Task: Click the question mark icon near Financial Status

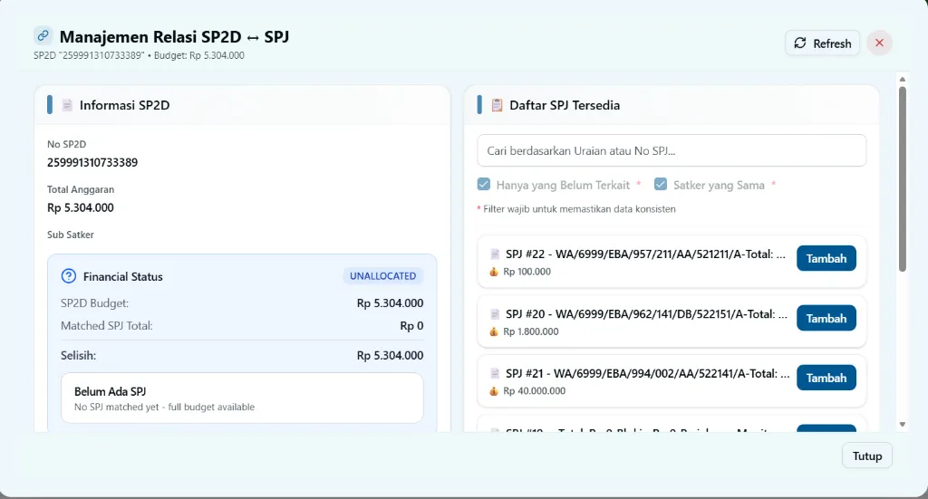Action: [68, 276]
